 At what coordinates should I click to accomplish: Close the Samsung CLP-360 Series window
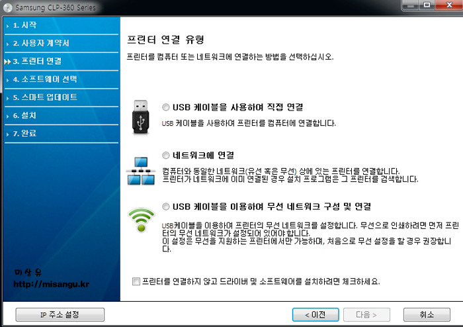coord(449,5)
